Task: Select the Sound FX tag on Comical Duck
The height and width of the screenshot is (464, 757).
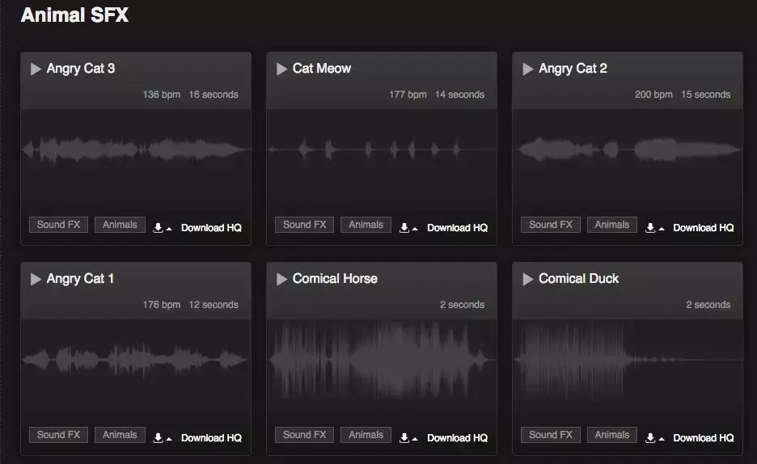Action: click(551, 435)
